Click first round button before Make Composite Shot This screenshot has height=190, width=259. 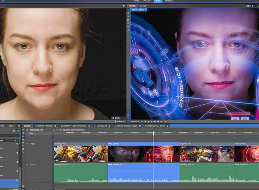pos(54,130)
